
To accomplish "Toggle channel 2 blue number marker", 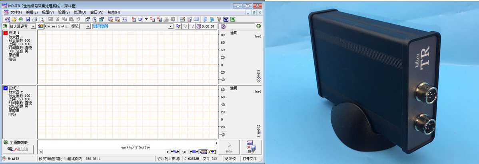I will [6, 88].
